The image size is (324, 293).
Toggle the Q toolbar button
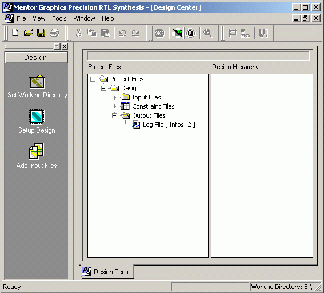pos(190,33)
